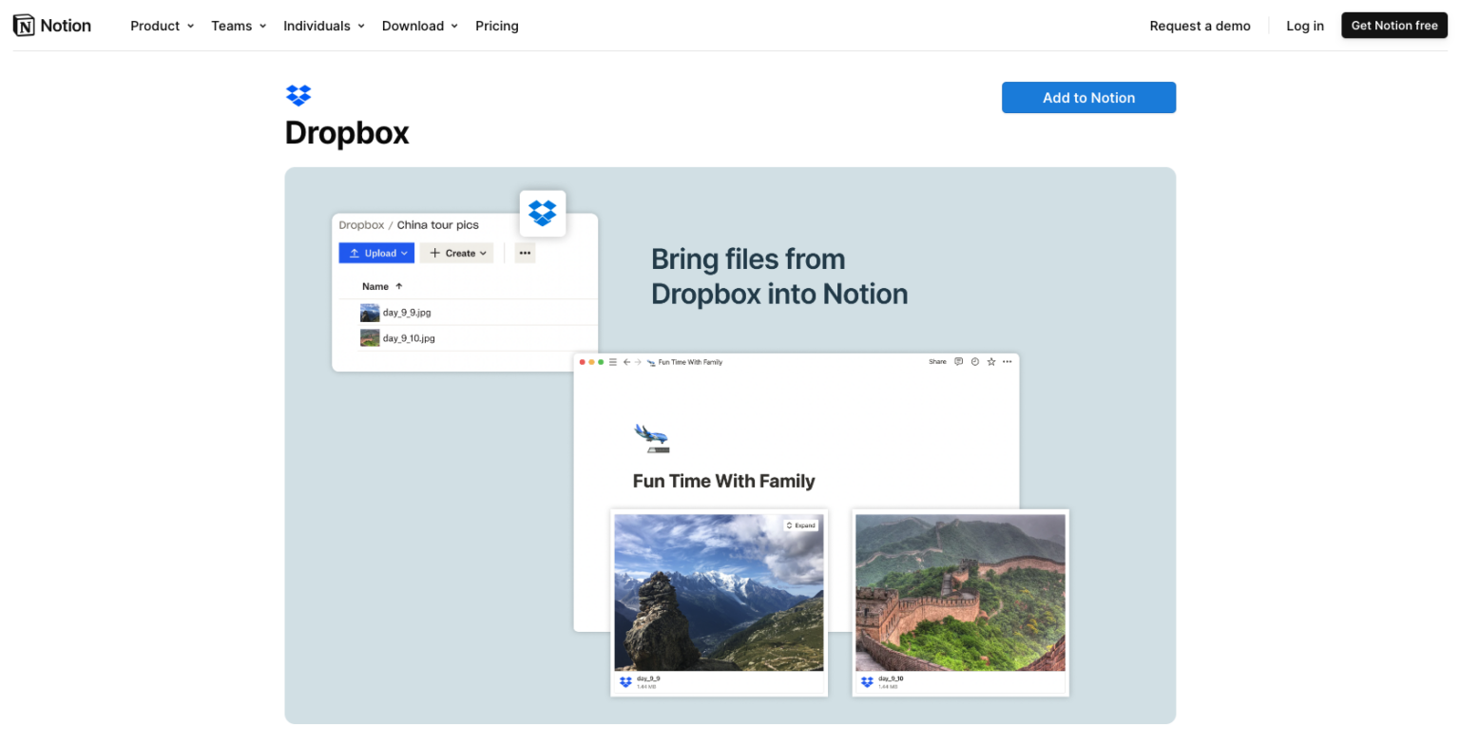The height and width of the screenshot is (745, 1460).
Task: Open the hamburger menu icon near traffic lights
Action: click(613, 362)
